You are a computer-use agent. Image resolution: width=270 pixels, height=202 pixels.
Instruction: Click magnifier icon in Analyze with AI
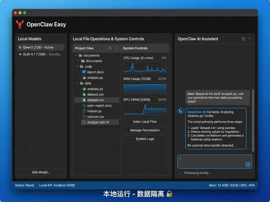pos(84,122)
